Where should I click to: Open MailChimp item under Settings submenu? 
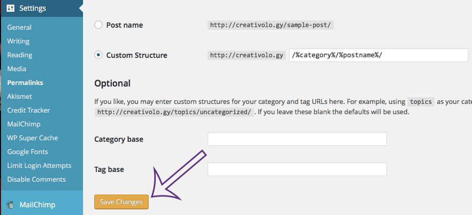click(x=24, y=124)
